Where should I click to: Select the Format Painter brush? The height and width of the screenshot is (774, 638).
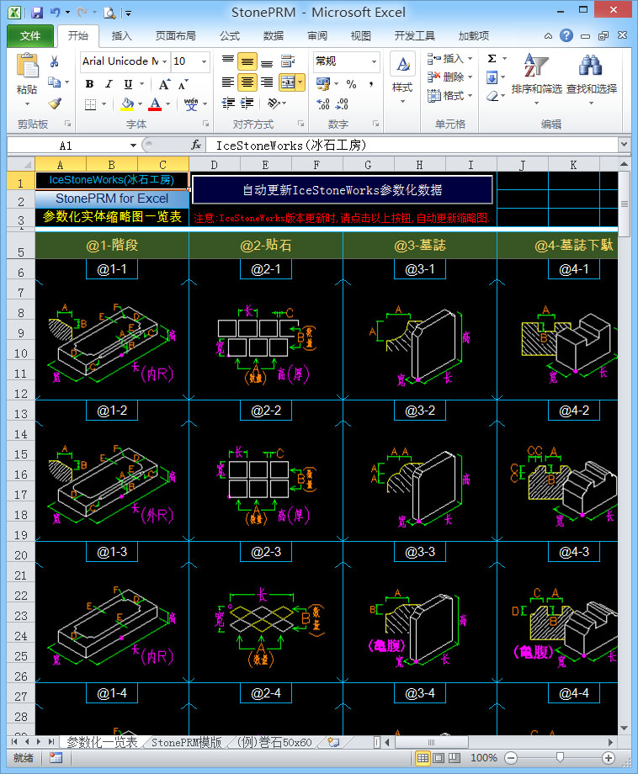[x=55, y=103]
